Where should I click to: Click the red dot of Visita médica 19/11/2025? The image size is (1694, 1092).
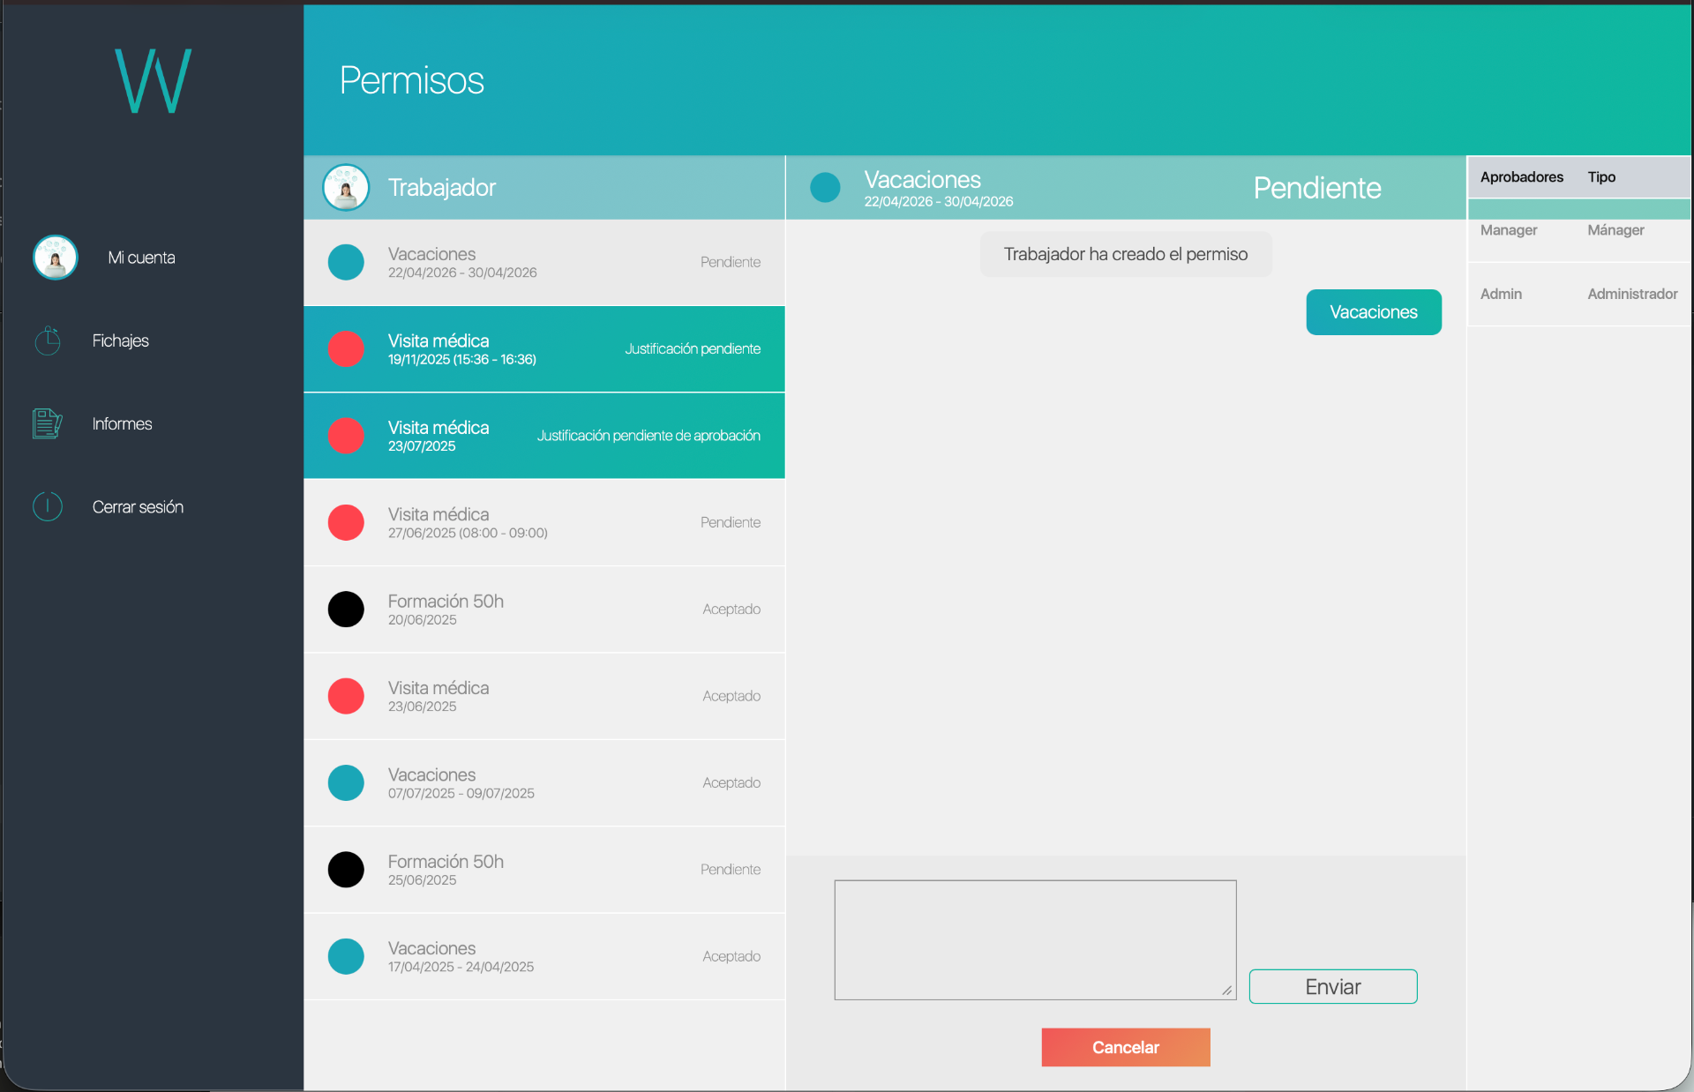(346, 349)
